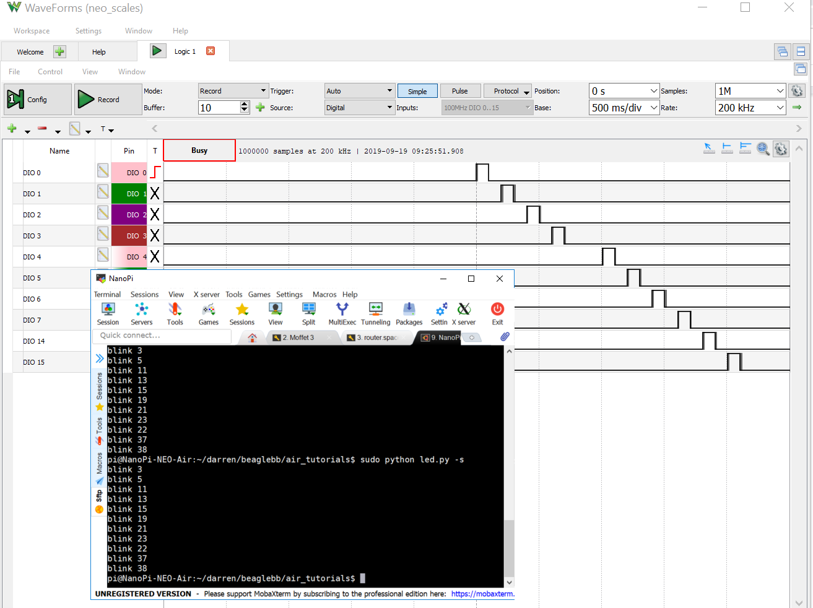The image size is (813, 608).
Task: Click the red remove channel icon
Action: pyautogui.click(x=42, y=129)
